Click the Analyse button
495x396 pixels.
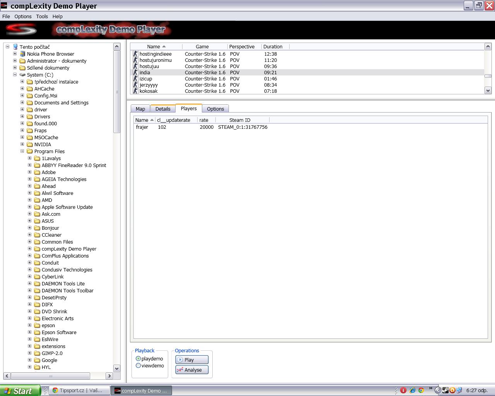click(x=192, y=370)
